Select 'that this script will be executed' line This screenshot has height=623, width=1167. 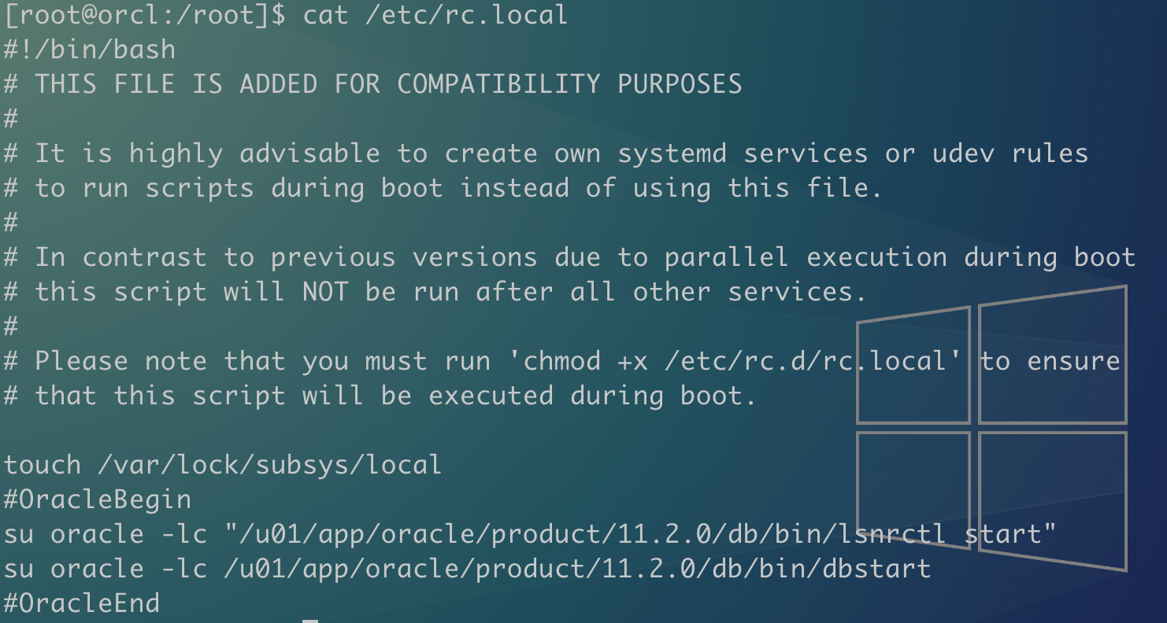pos(380,396)
